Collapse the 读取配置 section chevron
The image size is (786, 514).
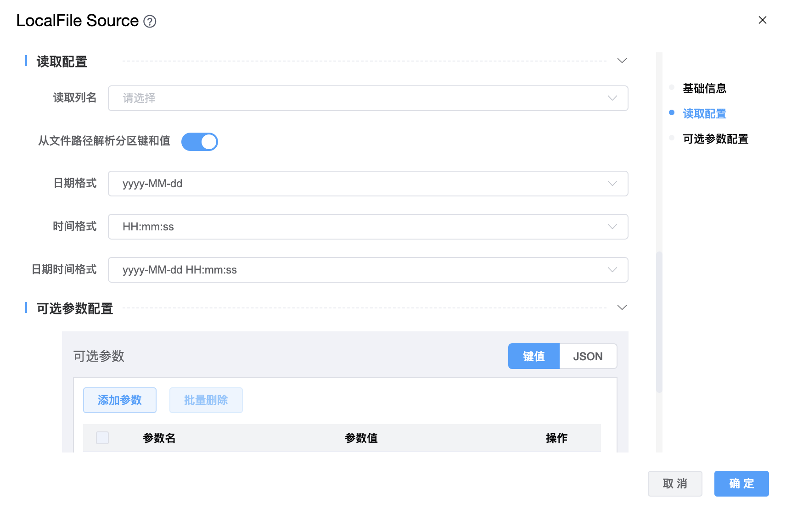click(622, 61)
